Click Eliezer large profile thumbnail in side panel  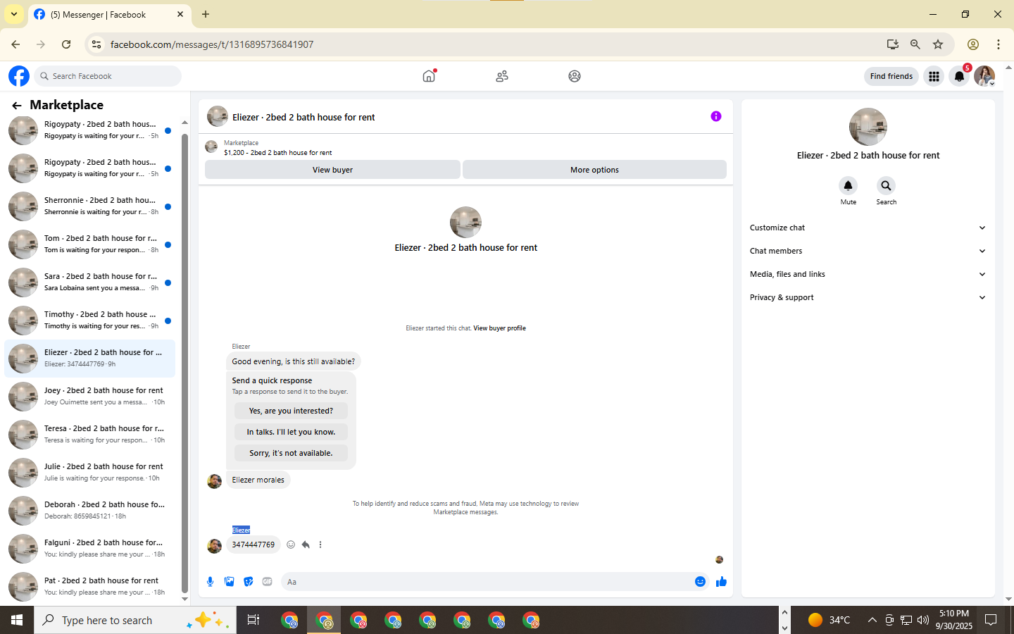(x=868, y=127)
